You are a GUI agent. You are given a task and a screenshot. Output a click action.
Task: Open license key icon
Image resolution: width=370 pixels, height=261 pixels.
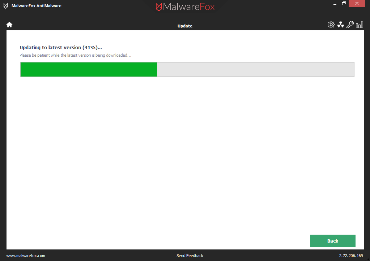pyautogui.click(x=350, y=25)
